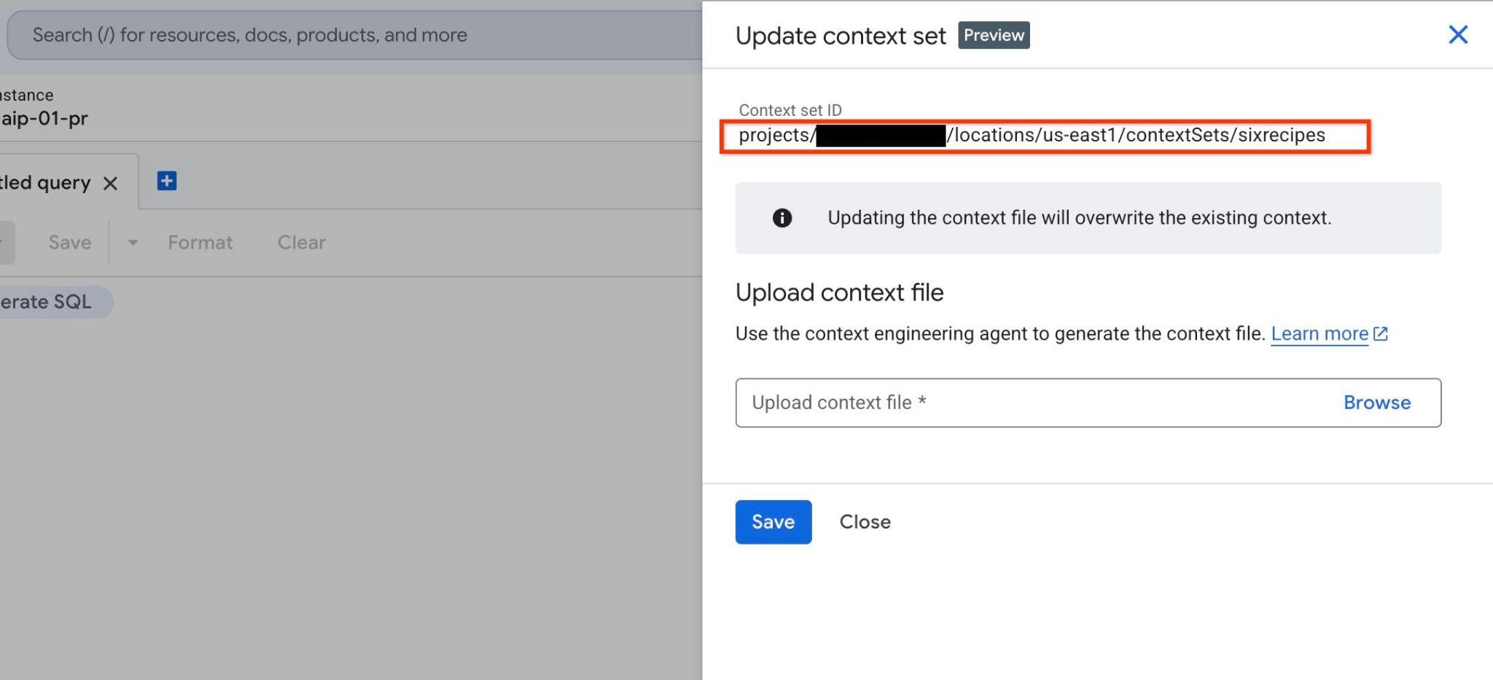Screen dimensions: 1493x680
Task: Click Format in the query toolbar
Action: click(x=200, y=243)
